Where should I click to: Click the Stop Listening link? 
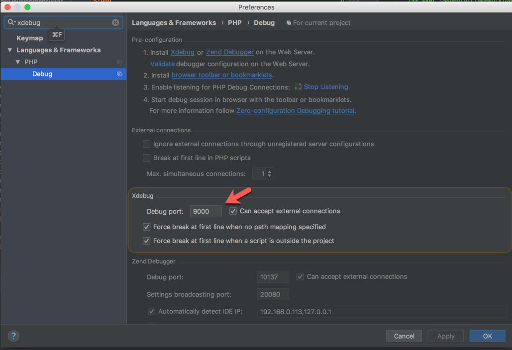click(326, 87)
